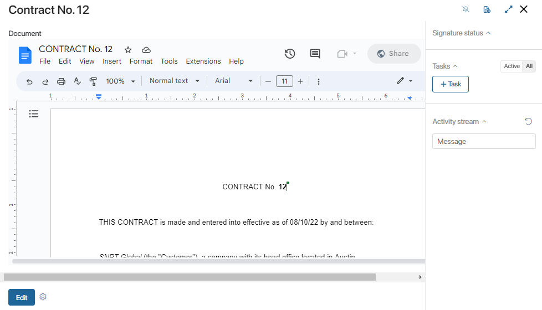
Task: Check cloud save status icon
Action: click(x=146, y=50)
